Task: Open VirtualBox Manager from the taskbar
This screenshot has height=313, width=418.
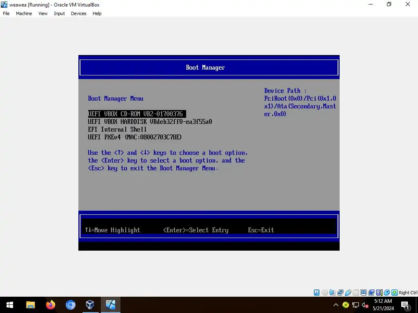Action: [x=90, y=305]
